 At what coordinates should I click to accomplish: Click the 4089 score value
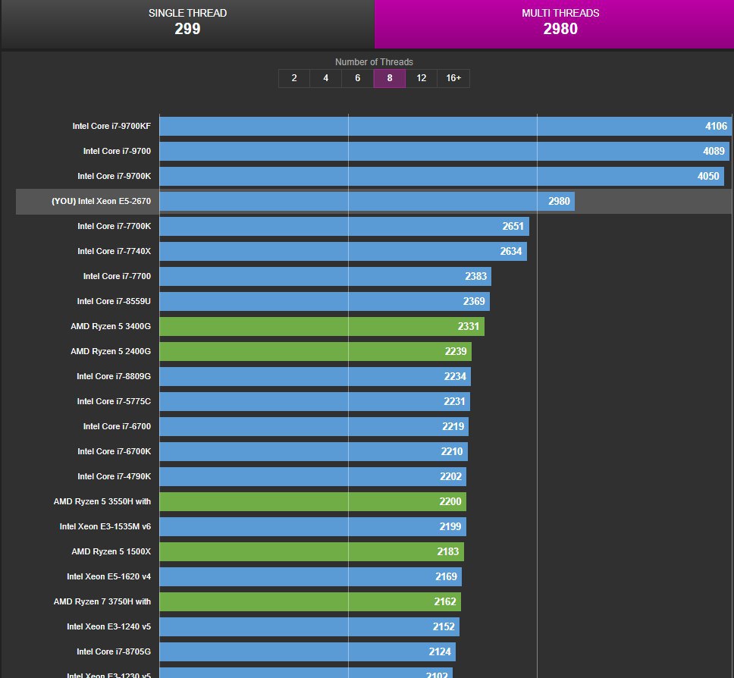coord(714,151)
